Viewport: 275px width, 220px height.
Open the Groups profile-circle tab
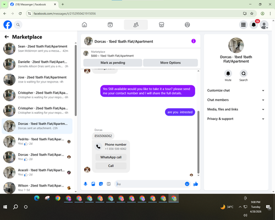(187, 25)
